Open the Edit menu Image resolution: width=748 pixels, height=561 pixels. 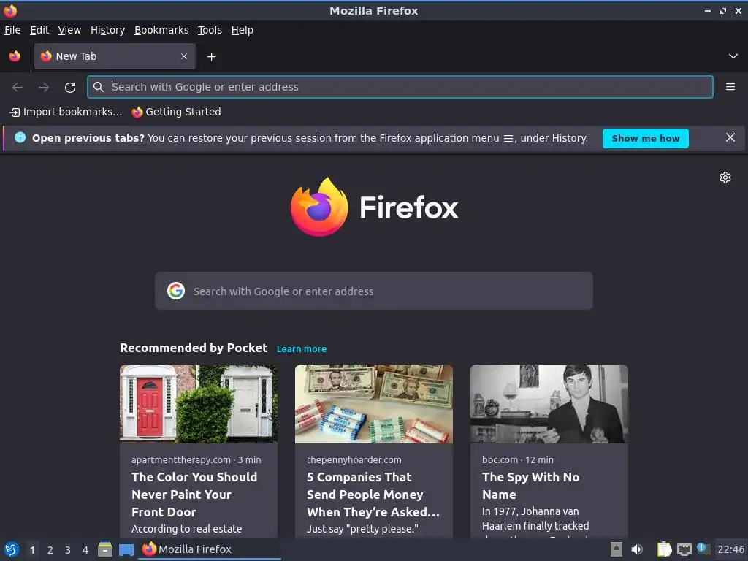(x=39, y=30)
